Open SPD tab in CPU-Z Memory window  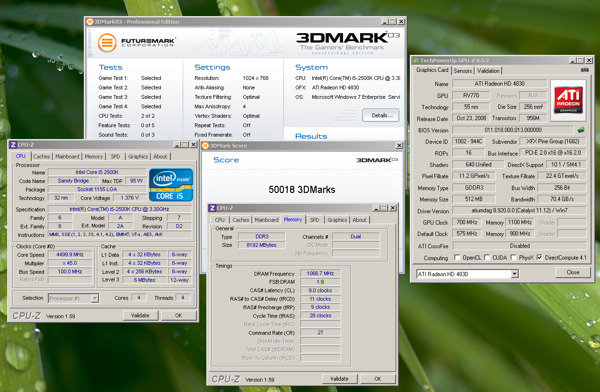pyautogui.click(x=315, y=220)
